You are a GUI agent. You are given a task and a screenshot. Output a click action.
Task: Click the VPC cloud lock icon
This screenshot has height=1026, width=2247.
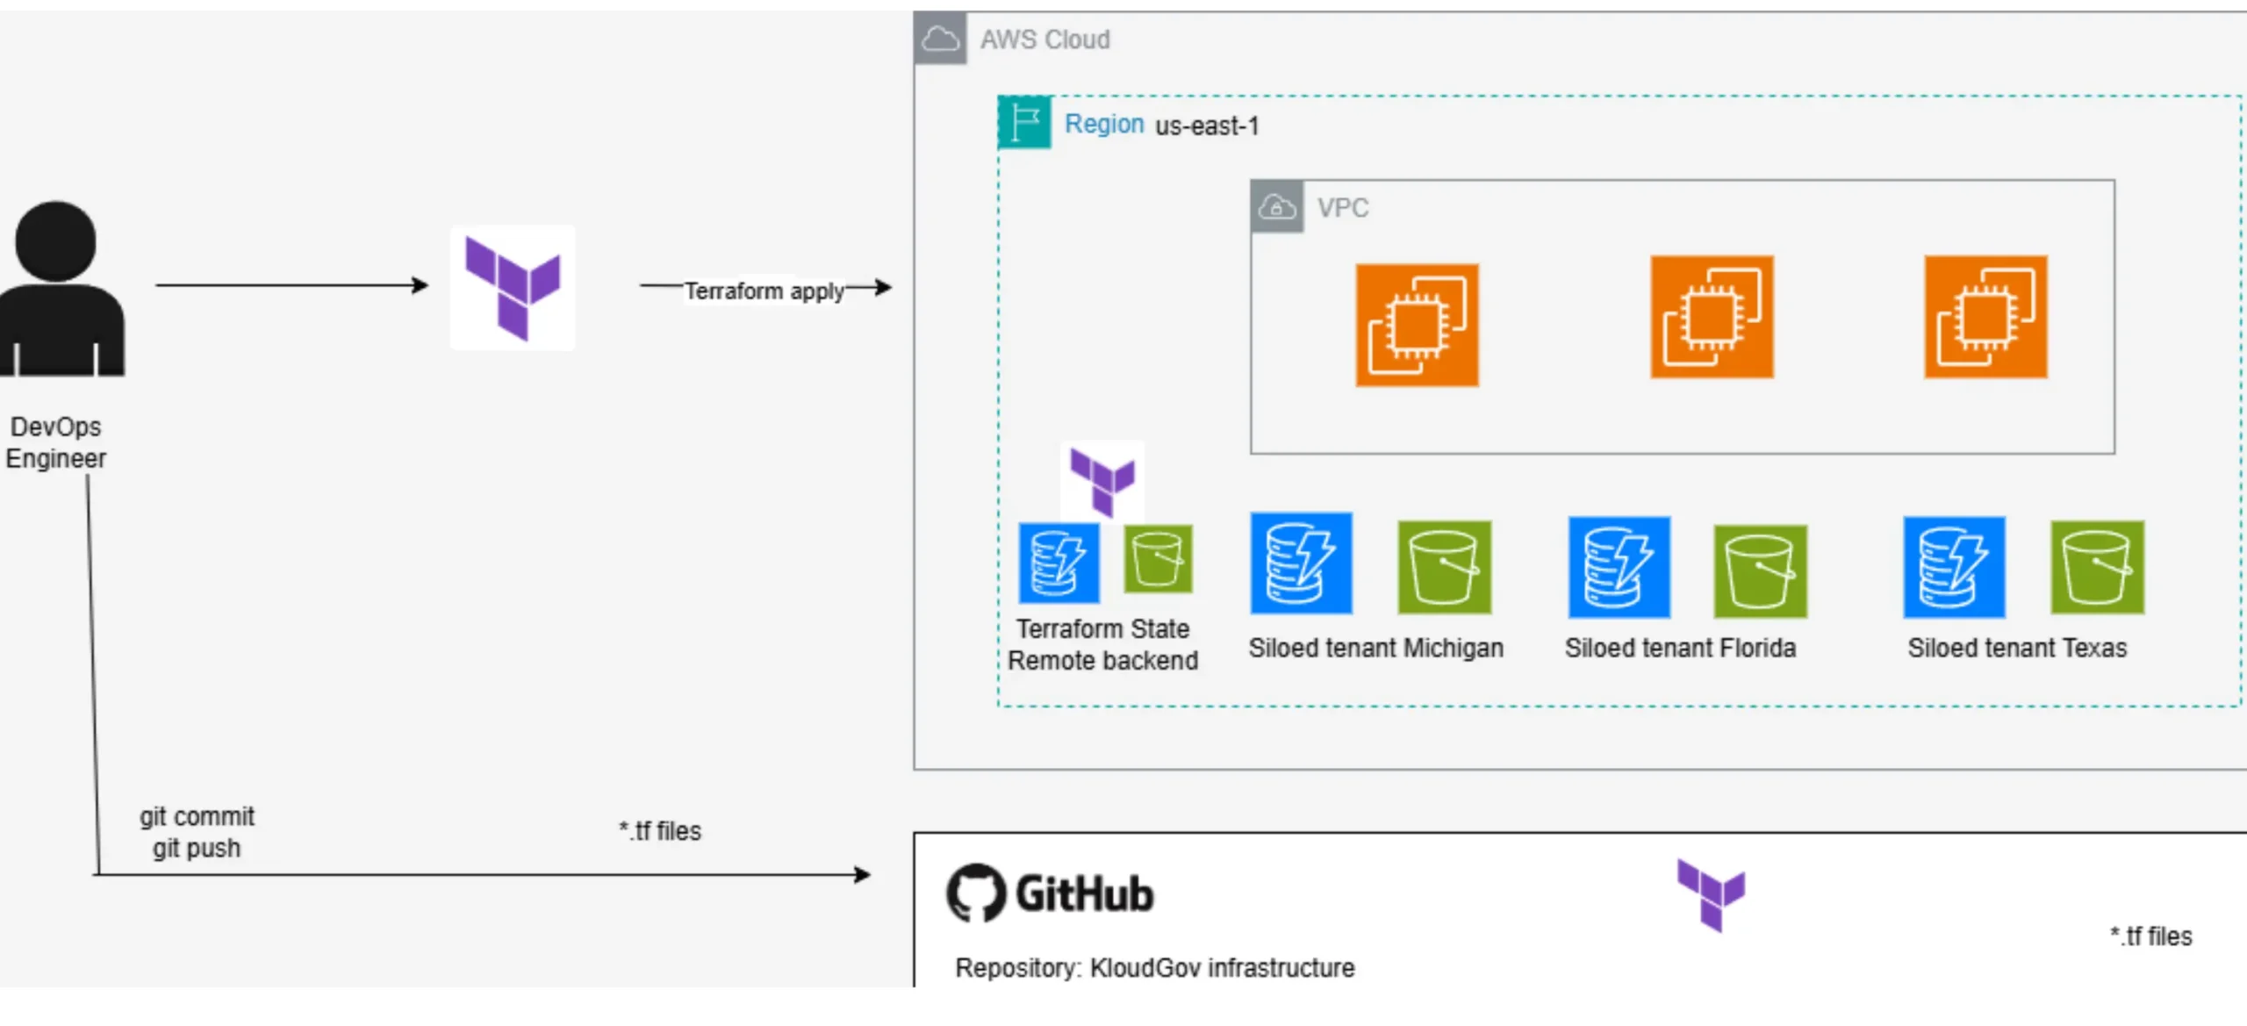click(1277, 207)
